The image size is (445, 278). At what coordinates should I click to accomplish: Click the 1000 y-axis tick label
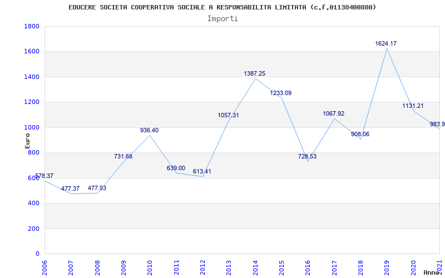point(32,127)
